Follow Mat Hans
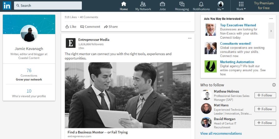The image size is (279, 139). (x=265, y=109)
